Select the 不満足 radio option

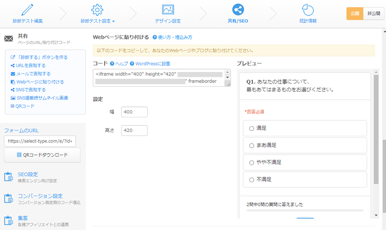(x=251, y=179)
